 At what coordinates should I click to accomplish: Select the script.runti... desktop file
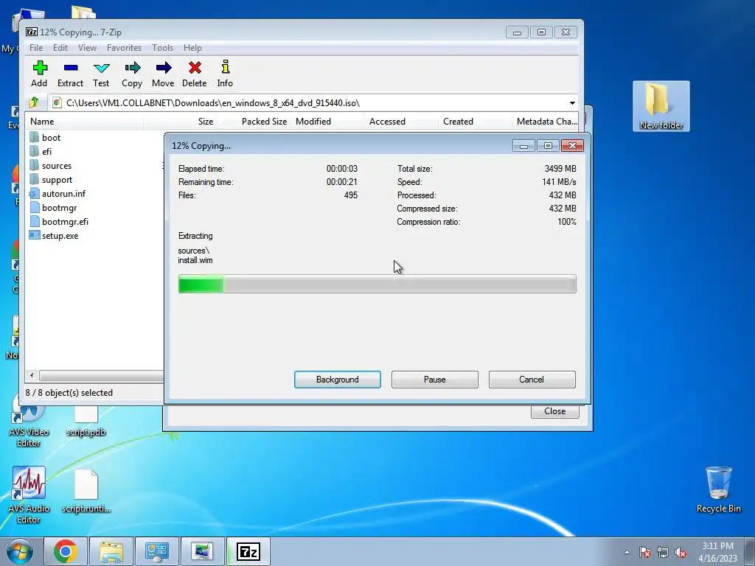86,491
